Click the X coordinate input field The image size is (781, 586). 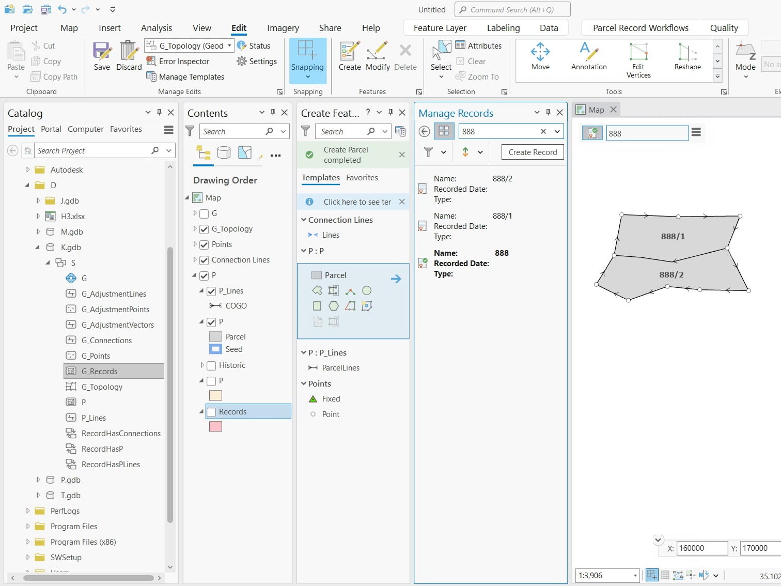point(702,548)
